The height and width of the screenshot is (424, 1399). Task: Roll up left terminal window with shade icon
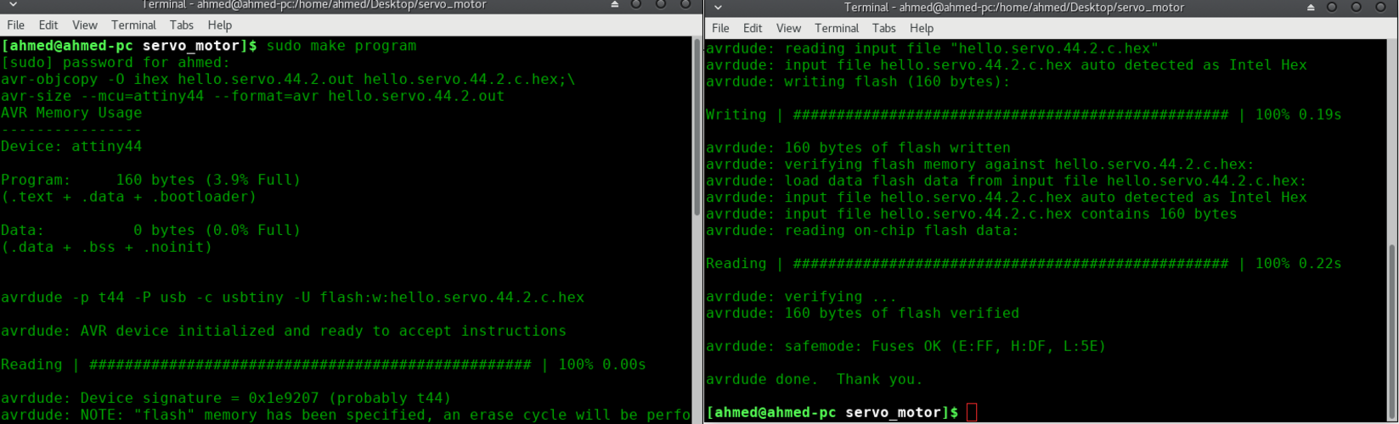click(x=616, y=4)
